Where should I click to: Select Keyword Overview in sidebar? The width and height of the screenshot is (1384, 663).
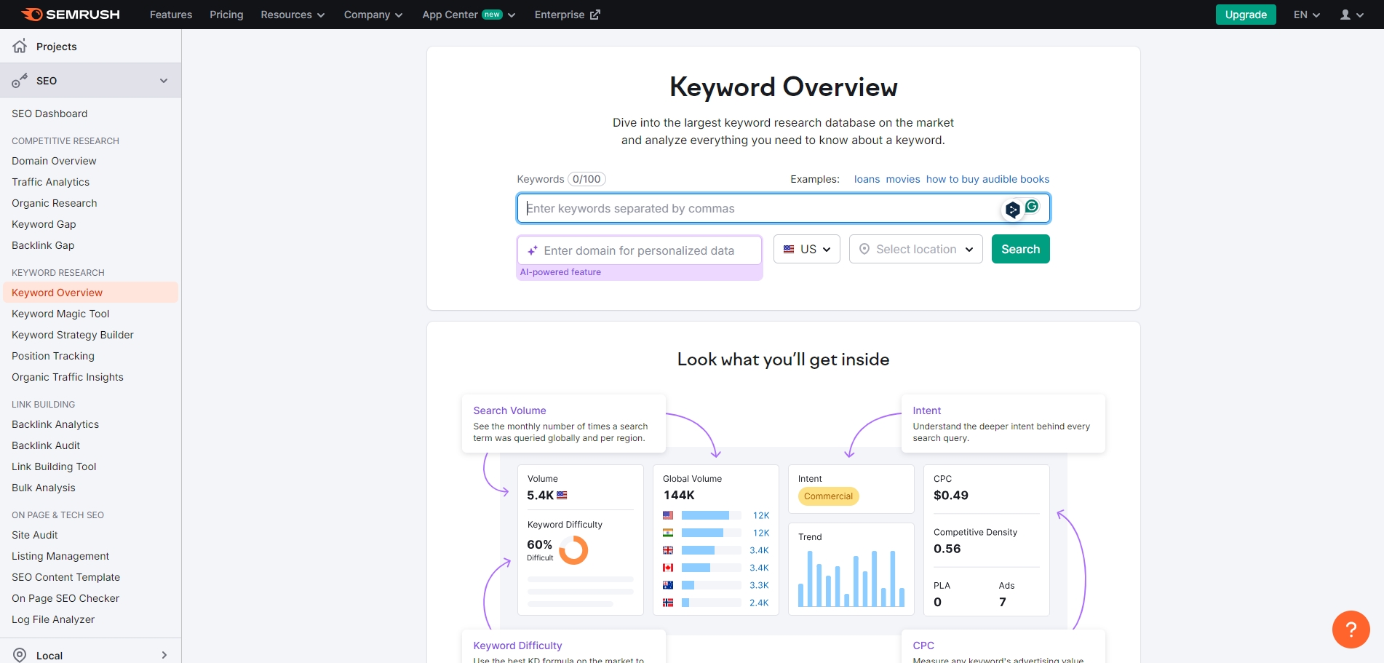coord(90,293)
